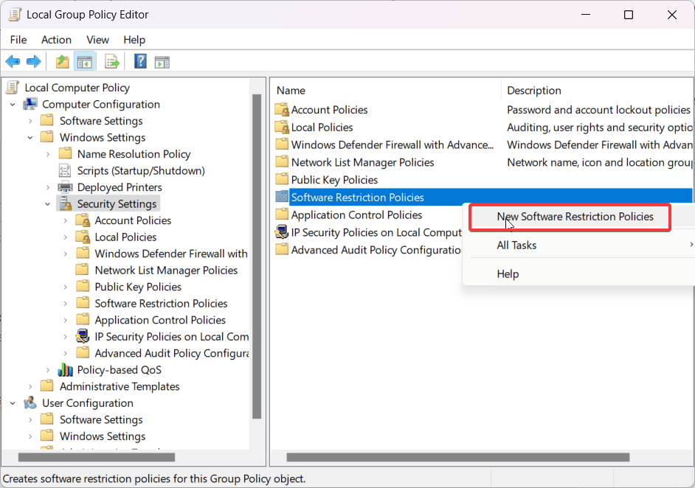
Task: Click the Scripts (Startup/Shutdown) icon in tree
Action: (65, 170)
